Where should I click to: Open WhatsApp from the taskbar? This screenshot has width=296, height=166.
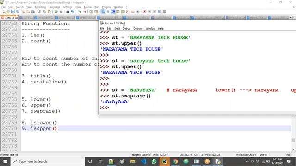(154, 161)
